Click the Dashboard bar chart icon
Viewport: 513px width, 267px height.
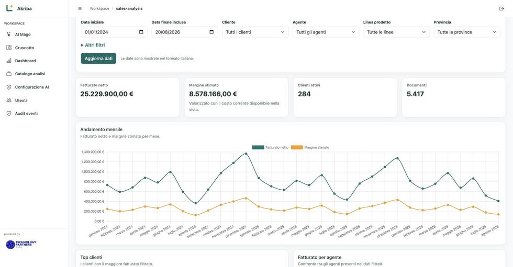(9, 61)
